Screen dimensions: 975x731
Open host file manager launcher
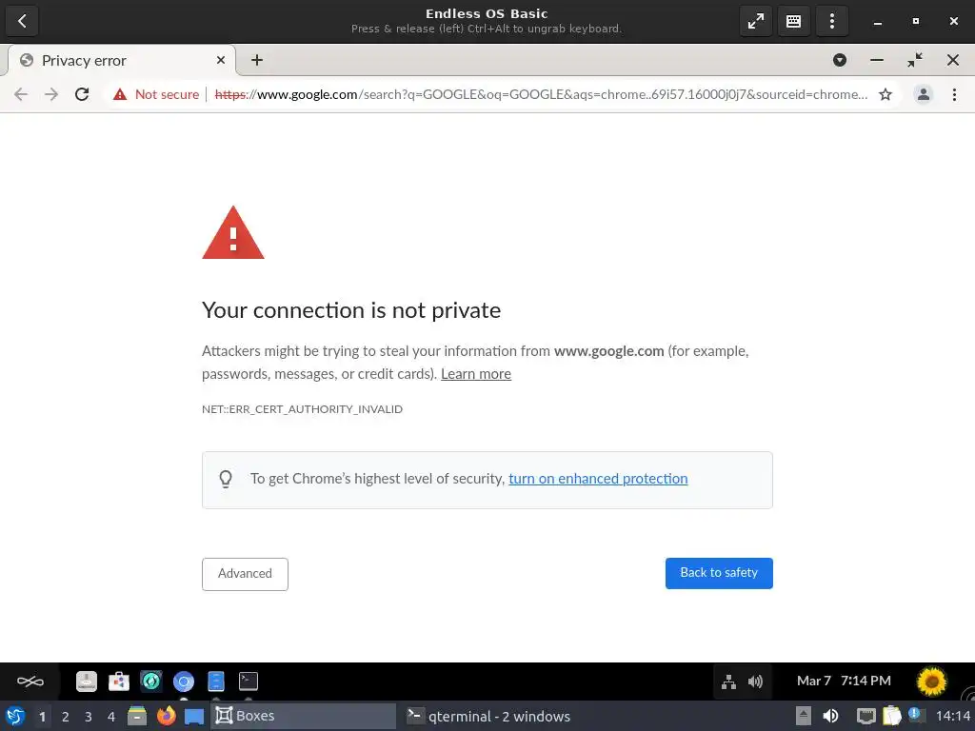click(x=137, y=717)
